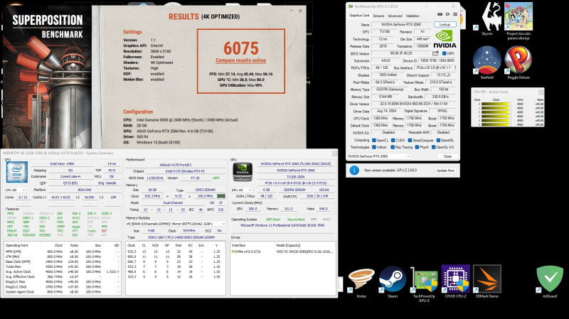569x319 pixels.
Task: Click the Compare results online link
Action: pyautogui.click(x=240, y=60)
